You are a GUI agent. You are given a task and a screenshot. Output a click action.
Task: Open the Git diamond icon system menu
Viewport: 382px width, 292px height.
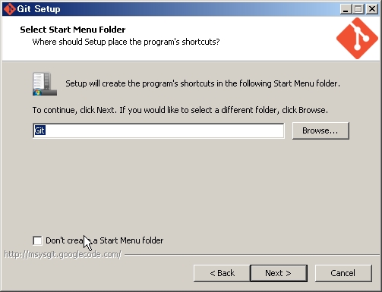(9, 9)
